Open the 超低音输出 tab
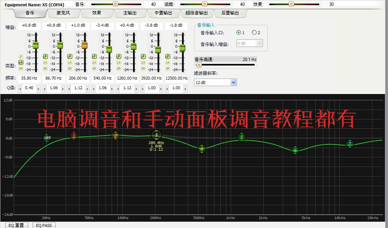388x228 pixels. (196, 13)
